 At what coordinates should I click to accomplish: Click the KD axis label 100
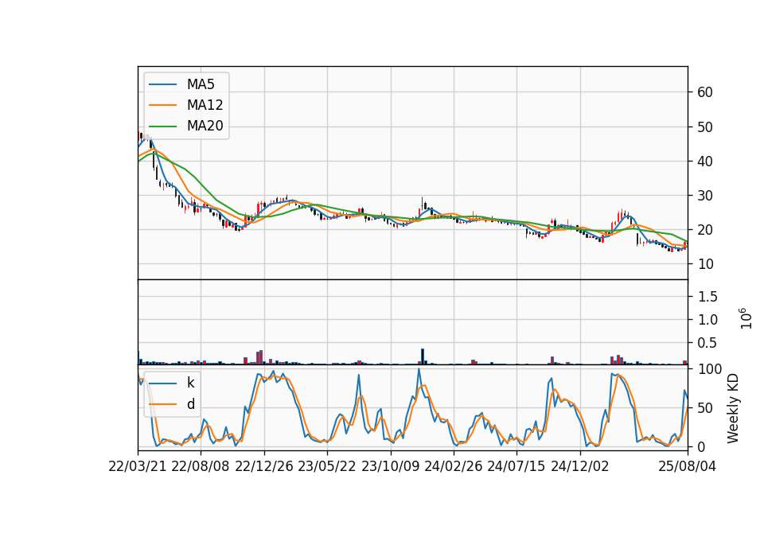710,369
